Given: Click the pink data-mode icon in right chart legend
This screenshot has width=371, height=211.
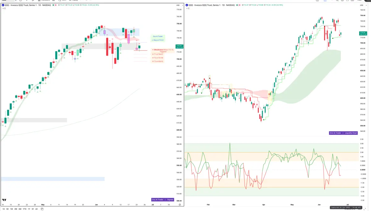Looking at the screenshot, I should pyautogui.click(x=239, y=5).
